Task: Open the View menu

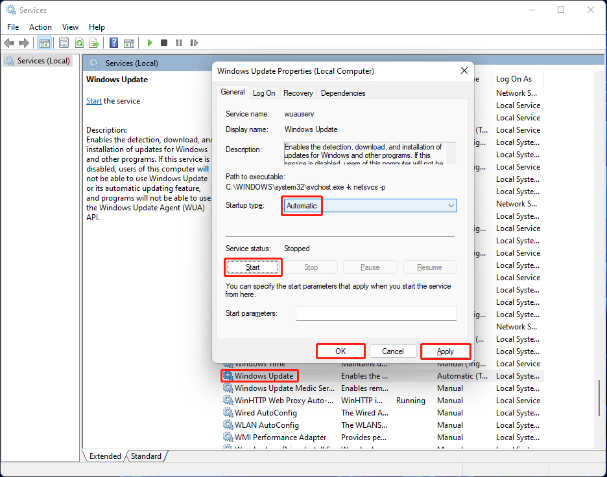Action: pyautogui.click(x=70, y=27)
